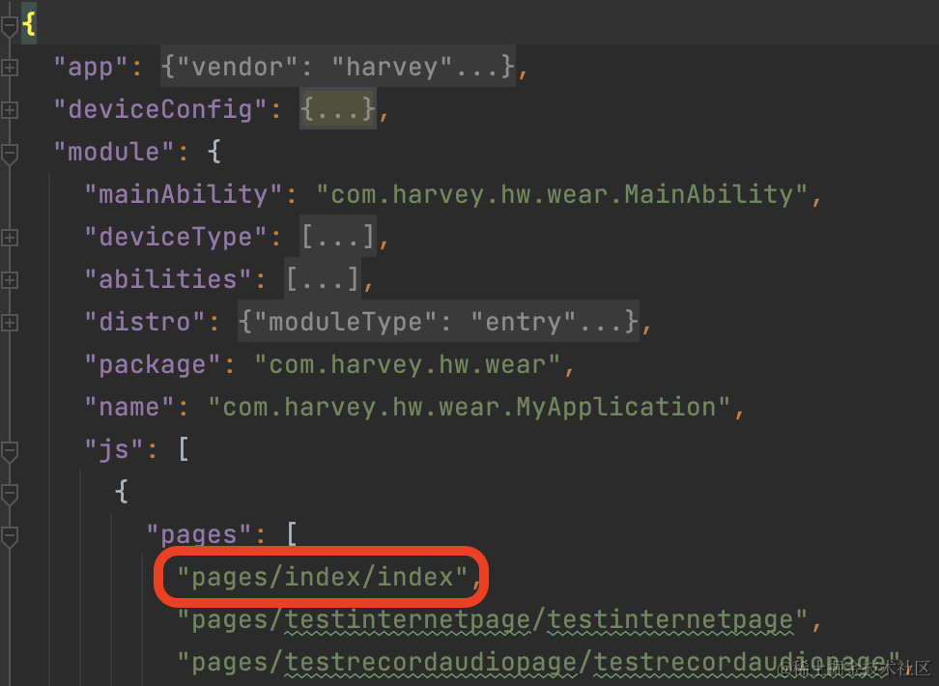939x686 pixels.
Task: Expand the folded "abilities" array
Action: 9,280
